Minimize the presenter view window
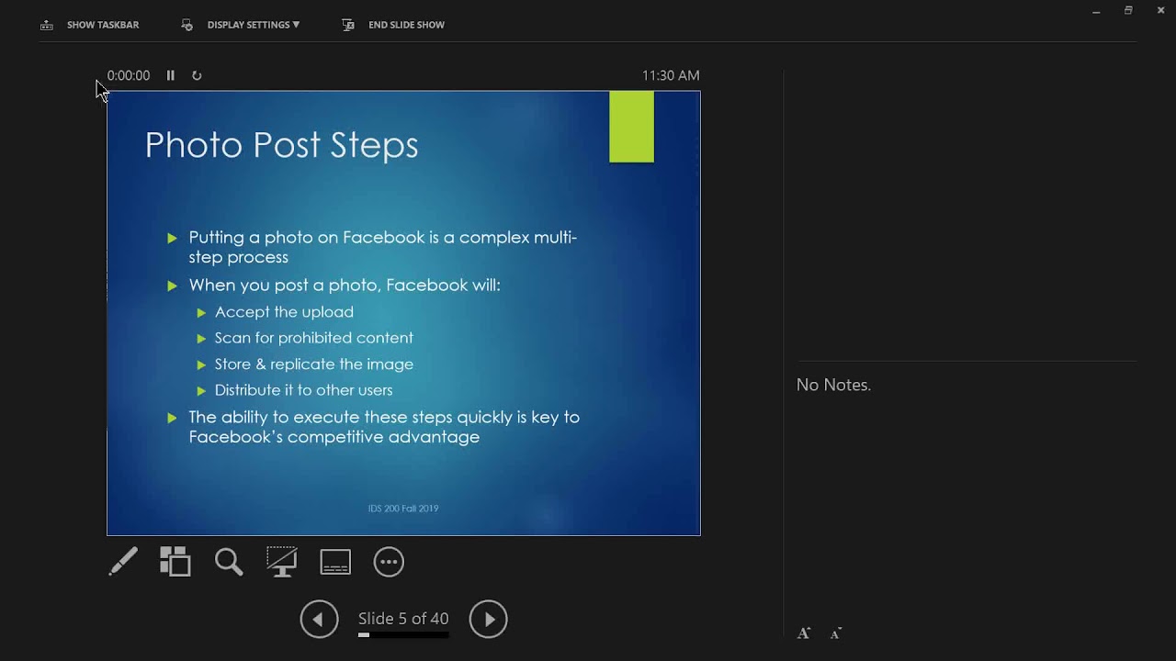The image size is (1176, 661). tap(1096, 11)
